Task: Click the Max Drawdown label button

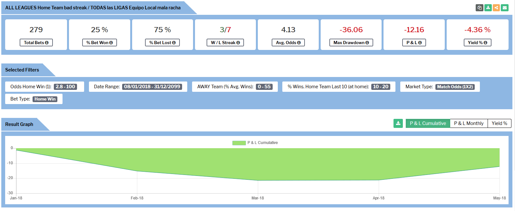Action: pyautogui.click(x=351, y=43)
